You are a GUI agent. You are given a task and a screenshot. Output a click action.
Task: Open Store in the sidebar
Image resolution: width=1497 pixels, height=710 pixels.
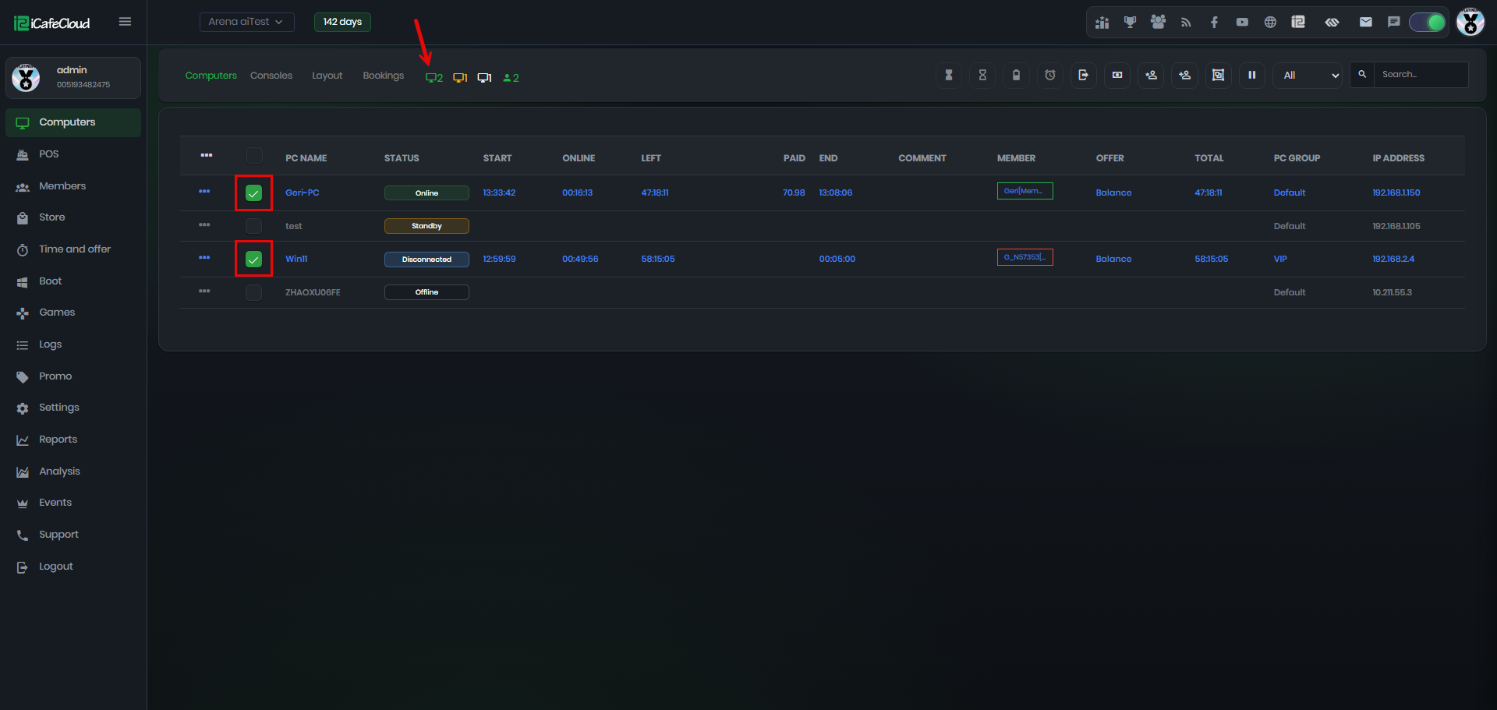(x=73, y=217)
